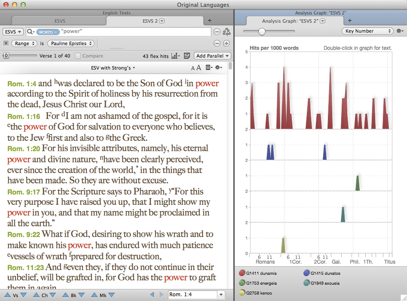Click the G1849 exousia teal swatch
Viewport: 407px width, 301px height.
coord(306,283)
